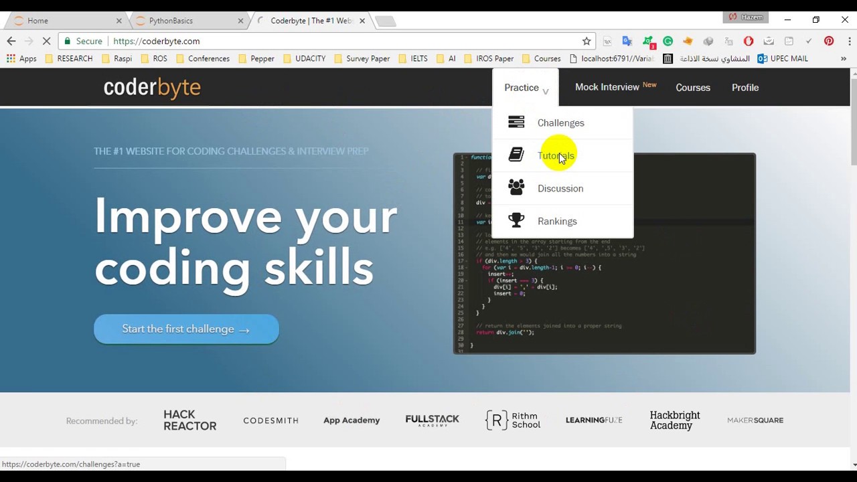Click the Codesmith logo

(270, 420)
